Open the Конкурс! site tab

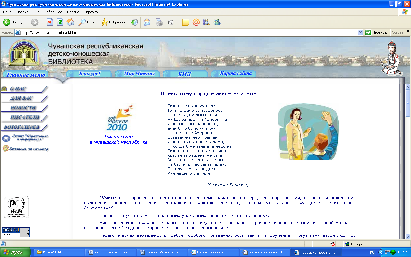[90, 74]
